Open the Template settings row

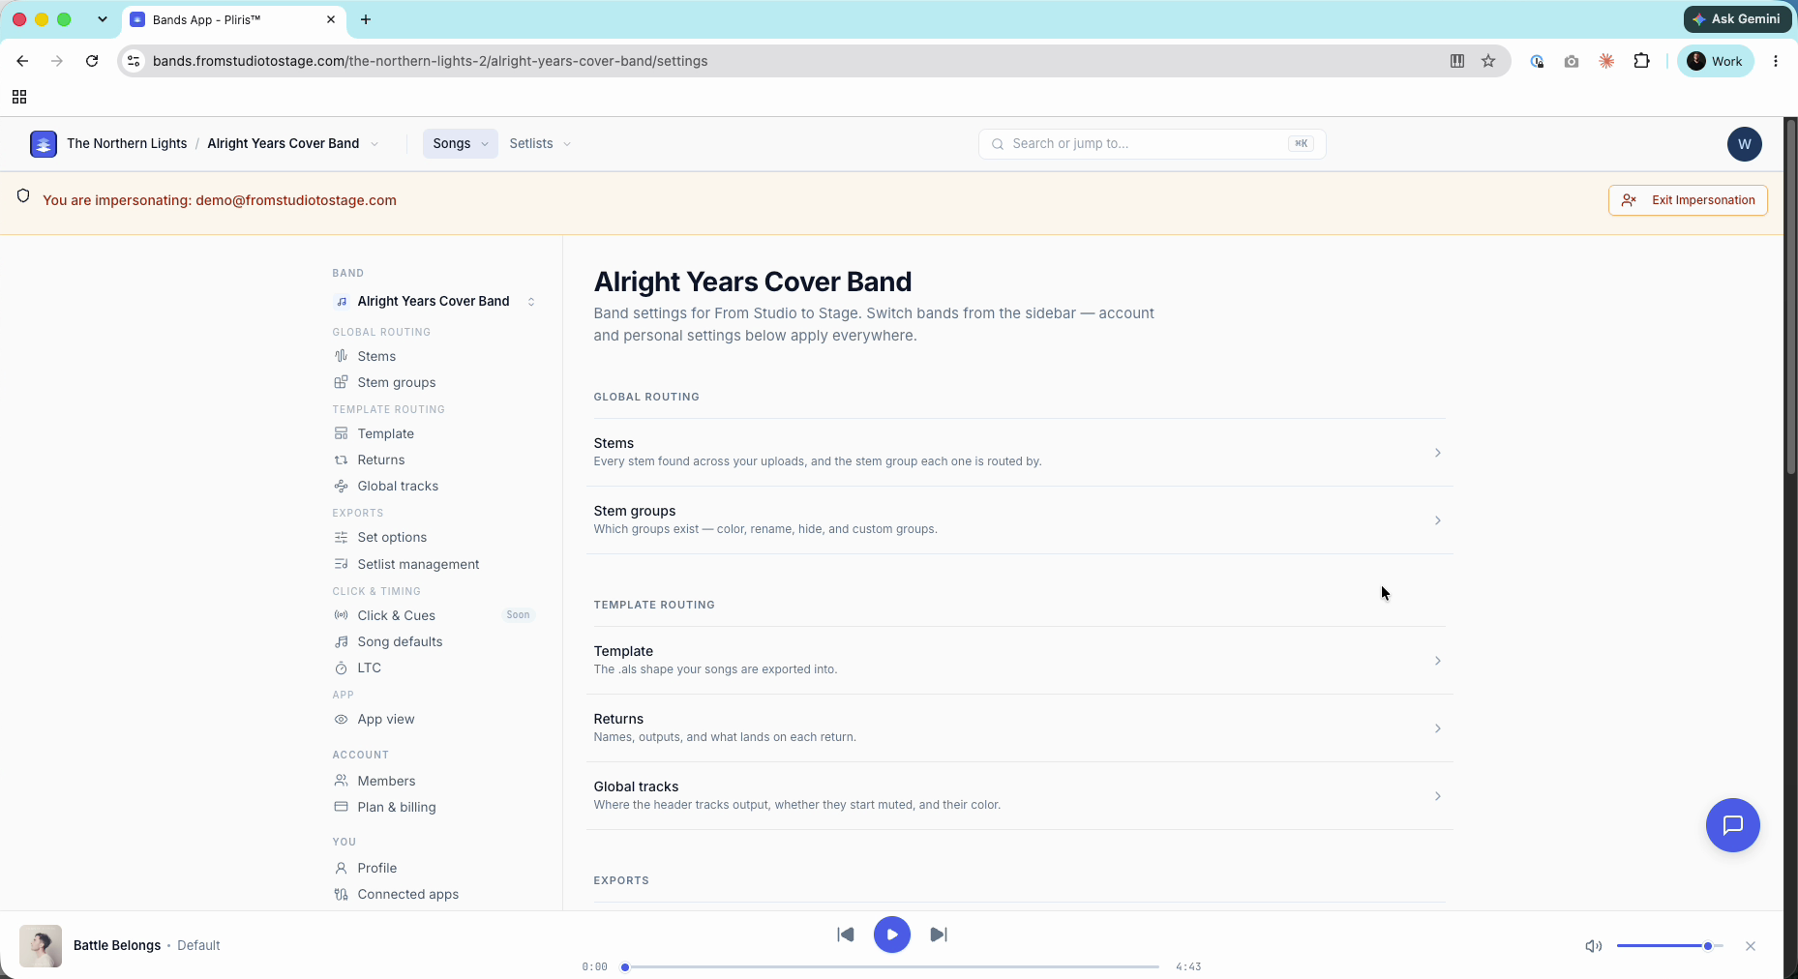[1019, 660]
